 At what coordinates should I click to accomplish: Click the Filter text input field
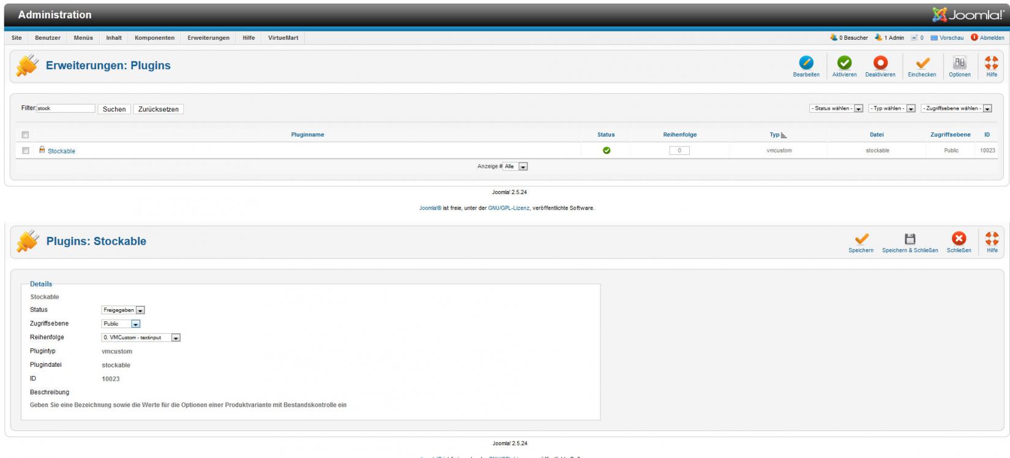click(x=65, y=108)
